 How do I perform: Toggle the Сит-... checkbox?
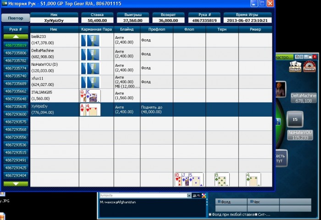pos(256,214)
